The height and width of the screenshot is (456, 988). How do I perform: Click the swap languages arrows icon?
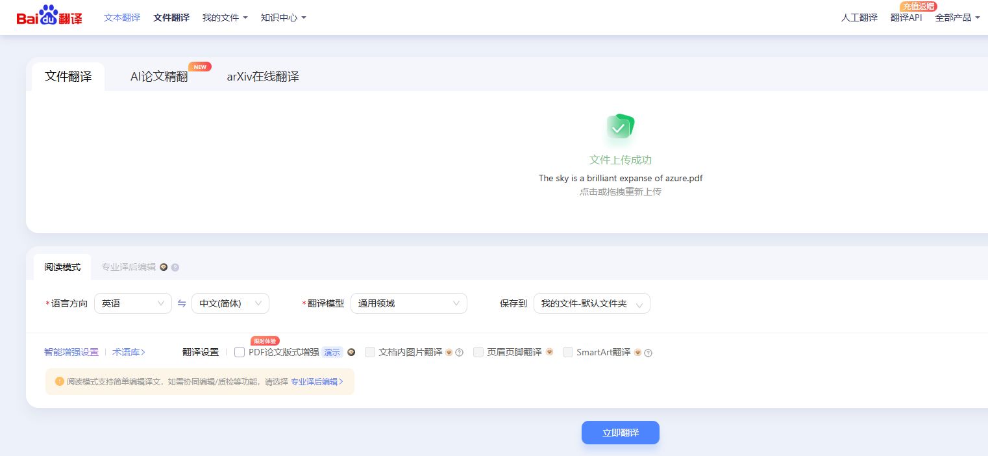tap(182, 303)
